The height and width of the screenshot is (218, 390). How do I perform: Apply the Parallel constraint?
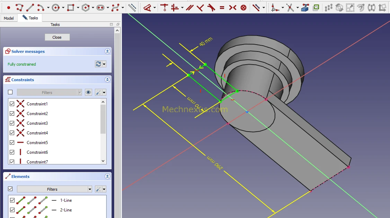click(x=189, y=7)
